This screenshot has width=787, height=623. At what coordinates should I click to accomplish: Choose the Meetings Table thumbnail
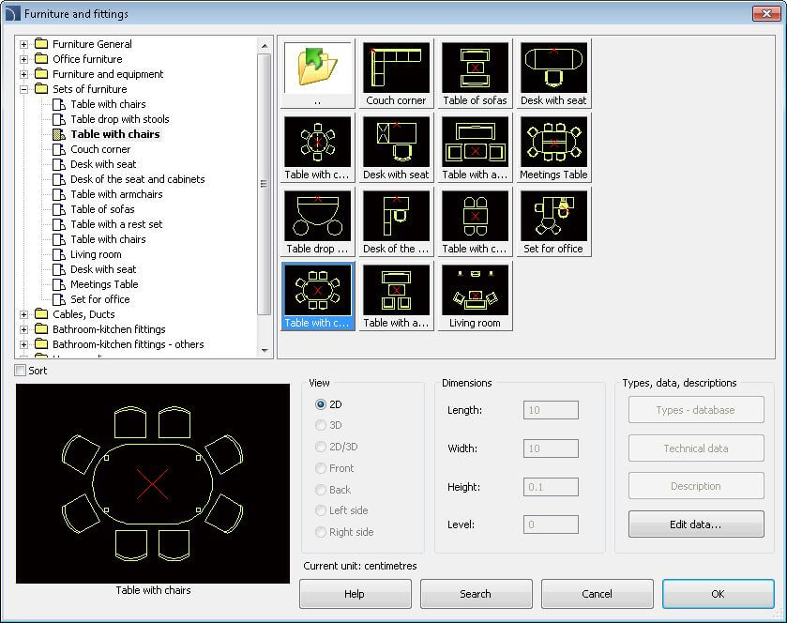point(553,142)
